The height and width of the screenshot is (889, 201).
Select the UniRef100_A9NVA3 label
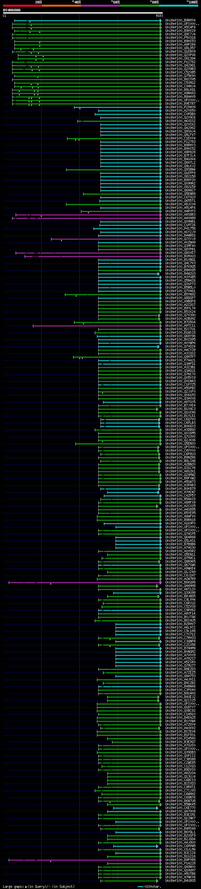tap(180, 94)
